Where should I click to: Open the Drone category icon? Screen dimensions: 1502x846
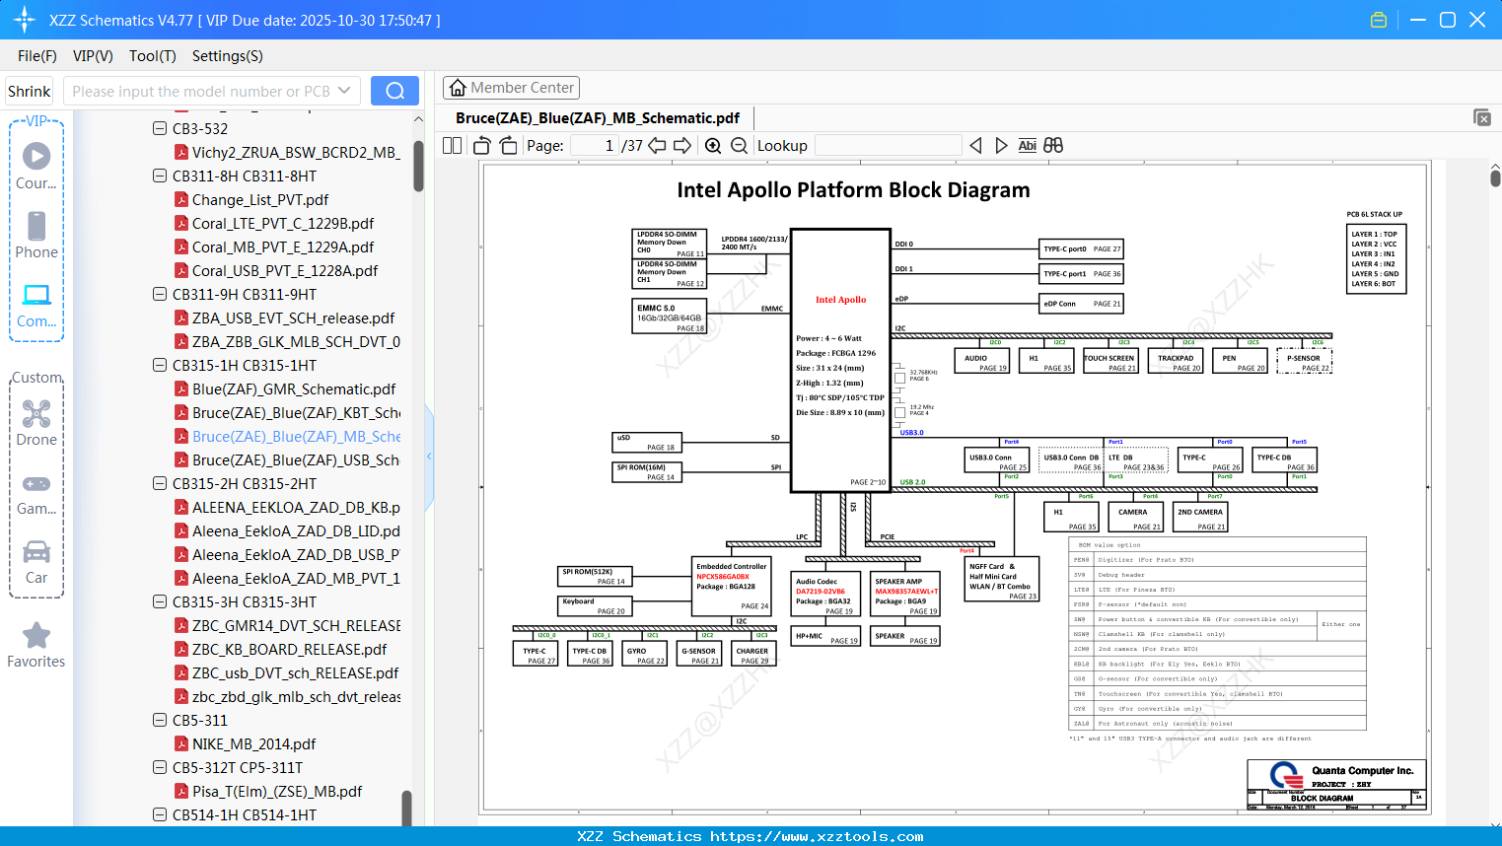tap(36, 413)
